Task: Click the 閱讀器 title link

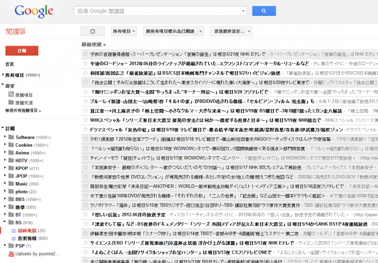Action: coord(15,31)
